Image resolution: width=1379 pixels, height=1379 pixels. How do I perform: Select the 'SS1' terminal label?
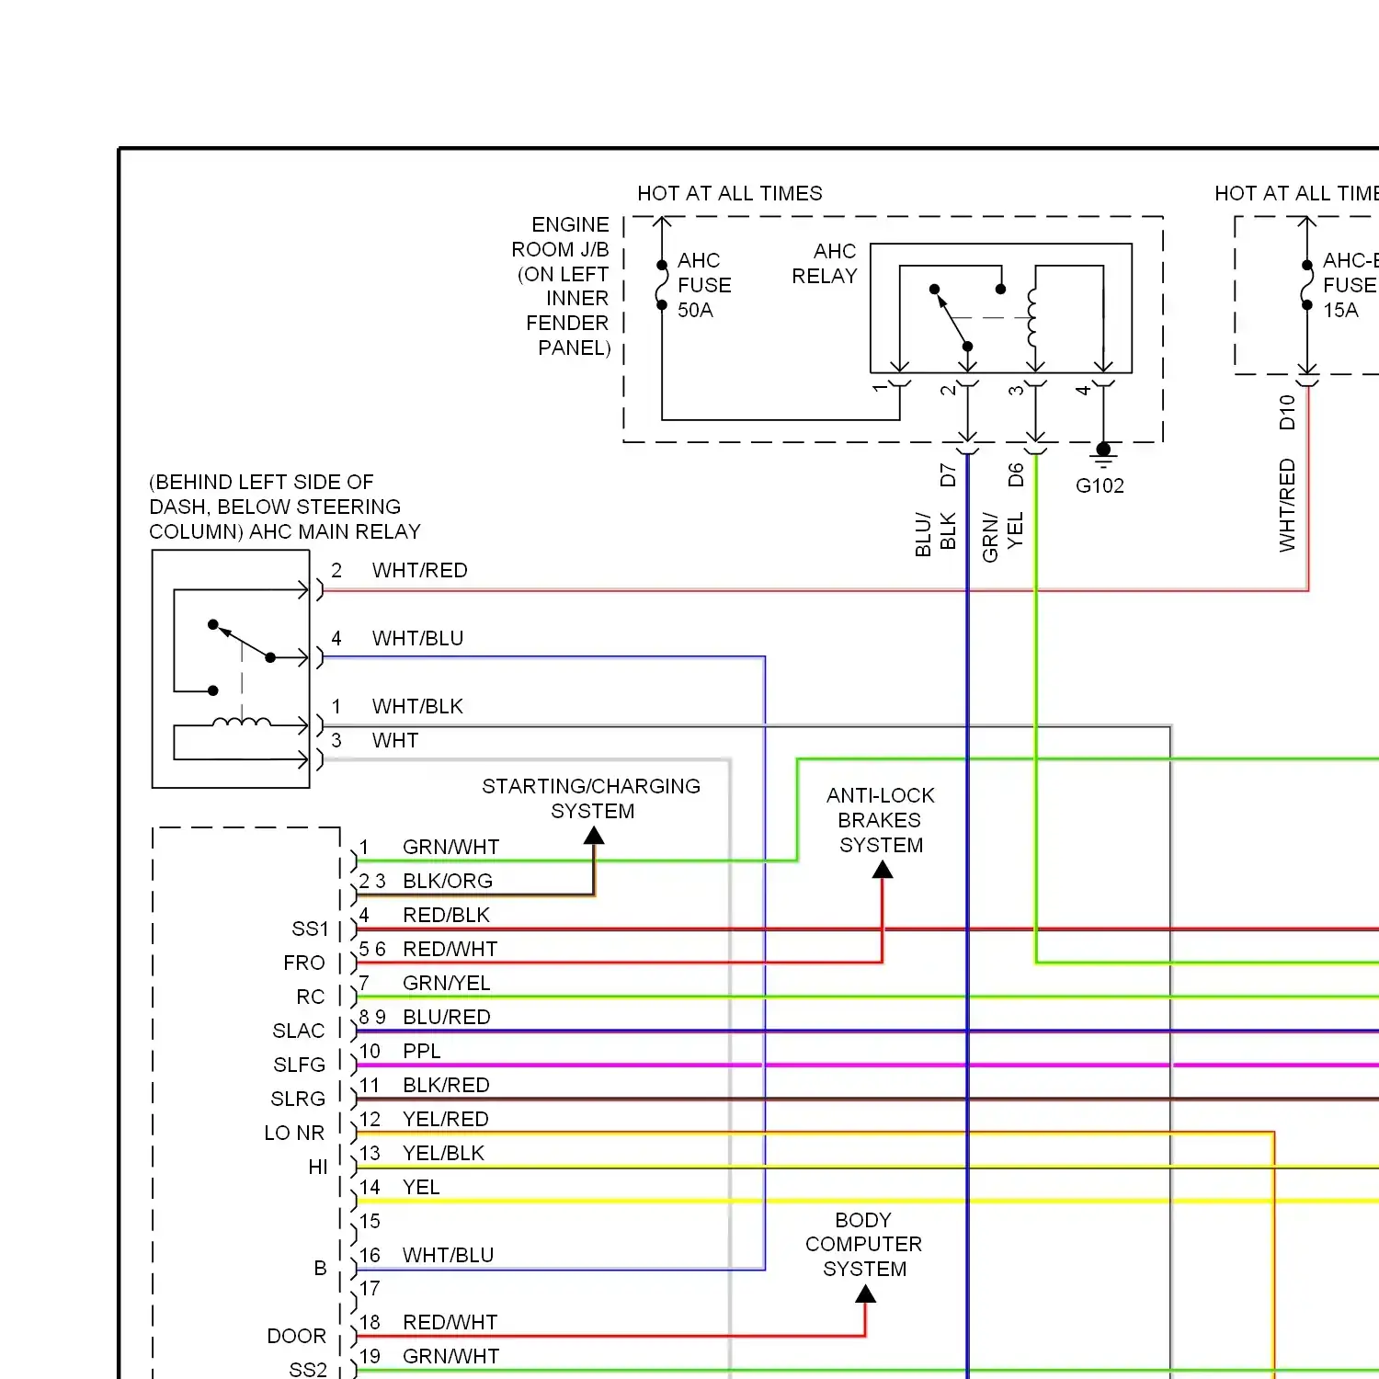coord(310,929)
